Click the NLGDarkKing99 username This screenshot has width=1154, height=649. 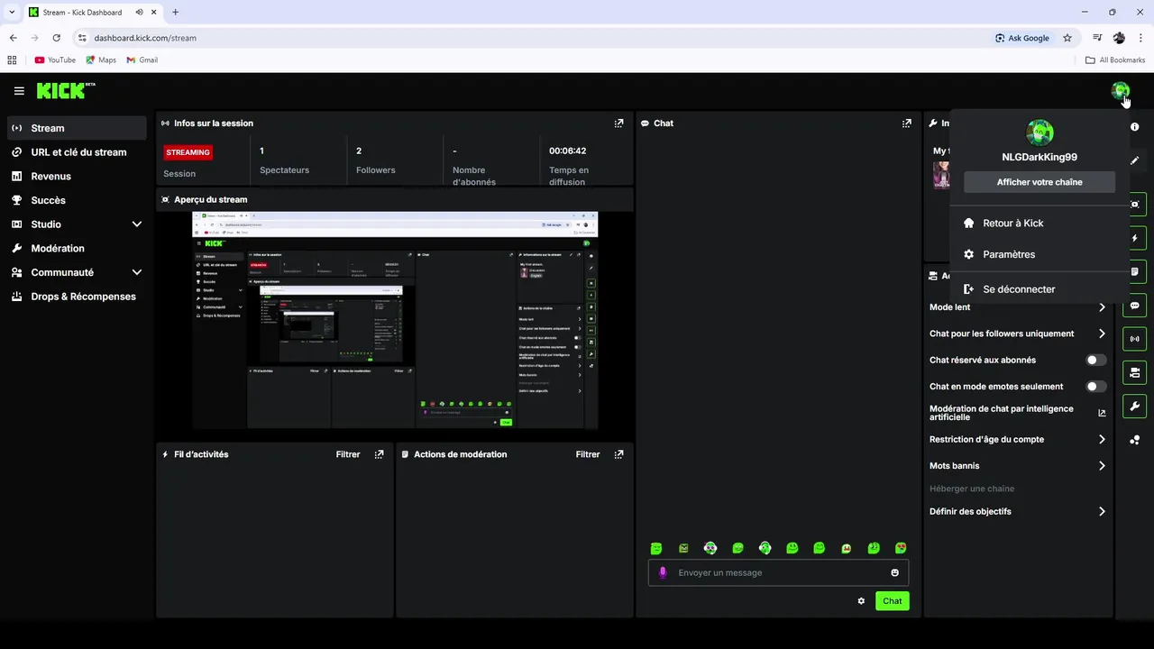[x=1040, y=157]
